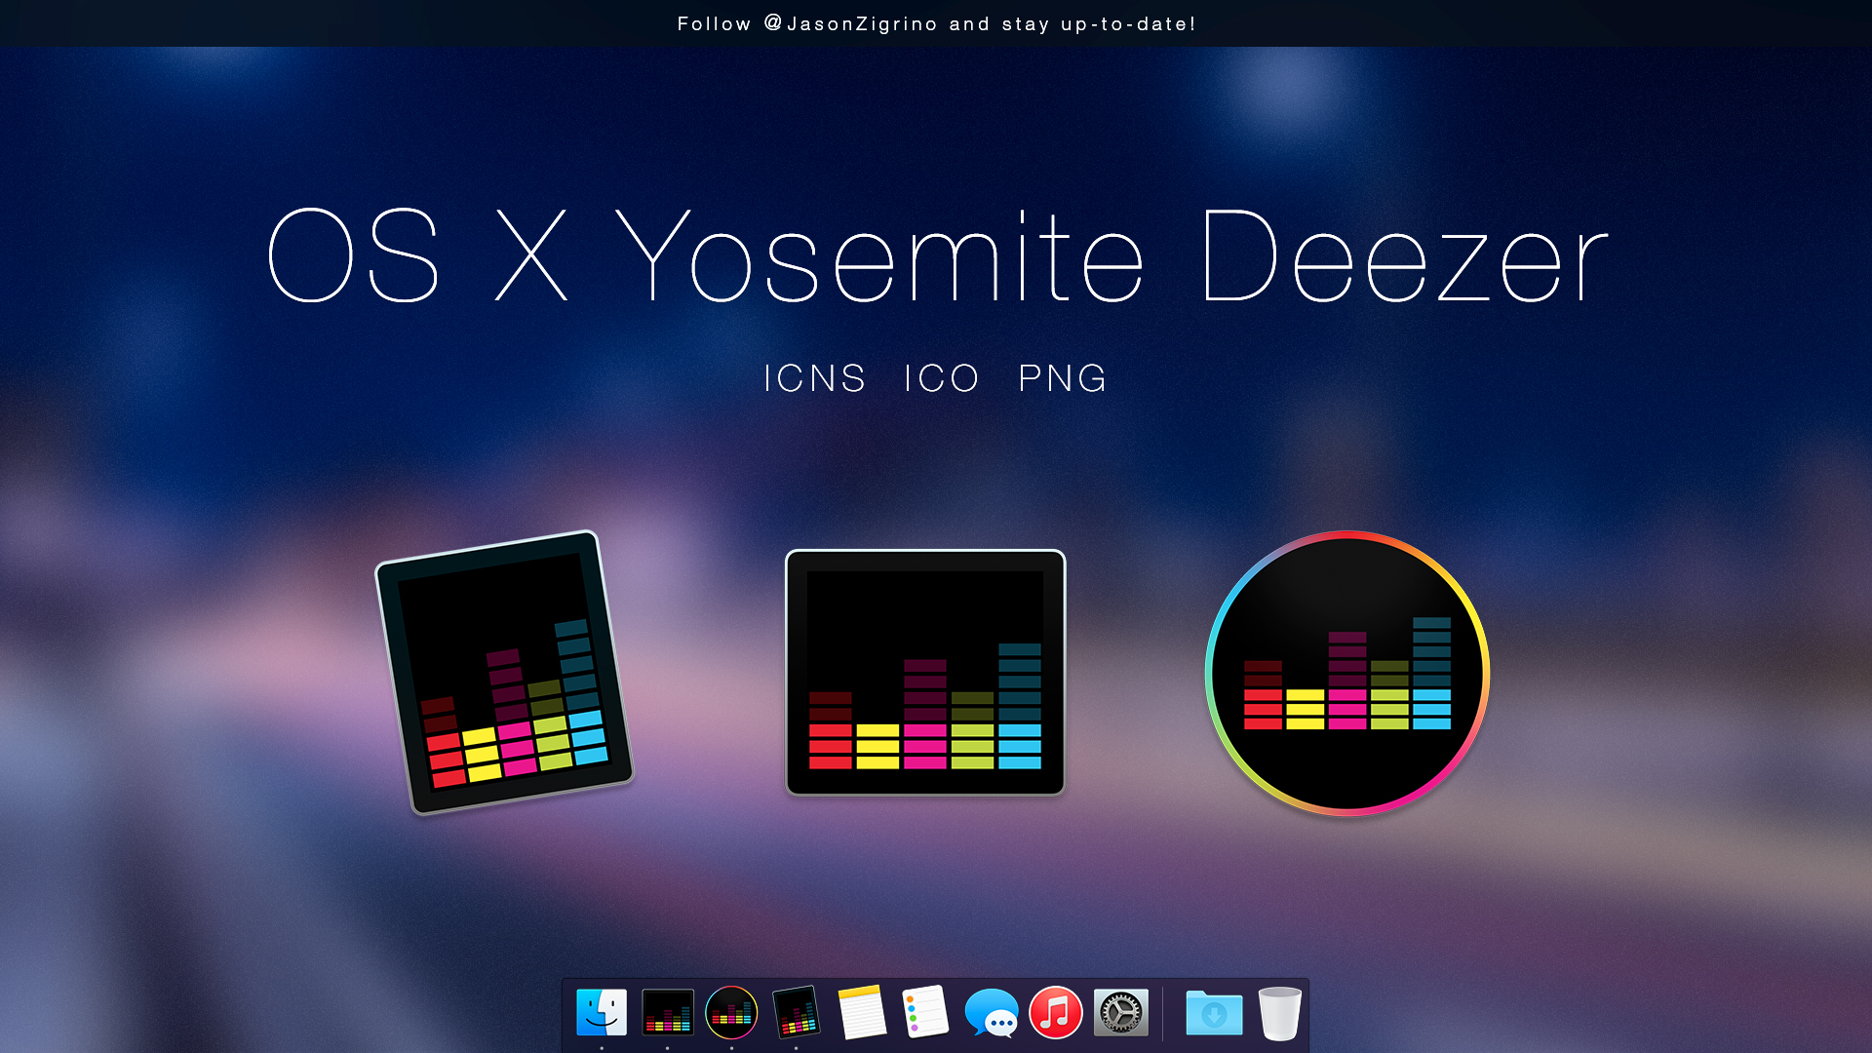Launch the circular Deezer dock icon
Screen dimensions: 1872x1053
coord(731,1012)
